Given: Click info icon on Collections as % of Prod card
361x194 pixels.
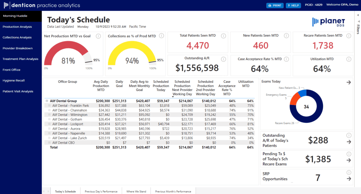Looking at the screenshot, I should [x=161, y=36].
